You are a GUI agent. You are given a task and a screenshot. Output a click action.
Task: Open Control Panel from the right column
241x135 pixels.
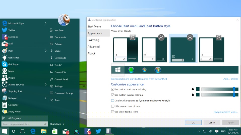point(61,79)
